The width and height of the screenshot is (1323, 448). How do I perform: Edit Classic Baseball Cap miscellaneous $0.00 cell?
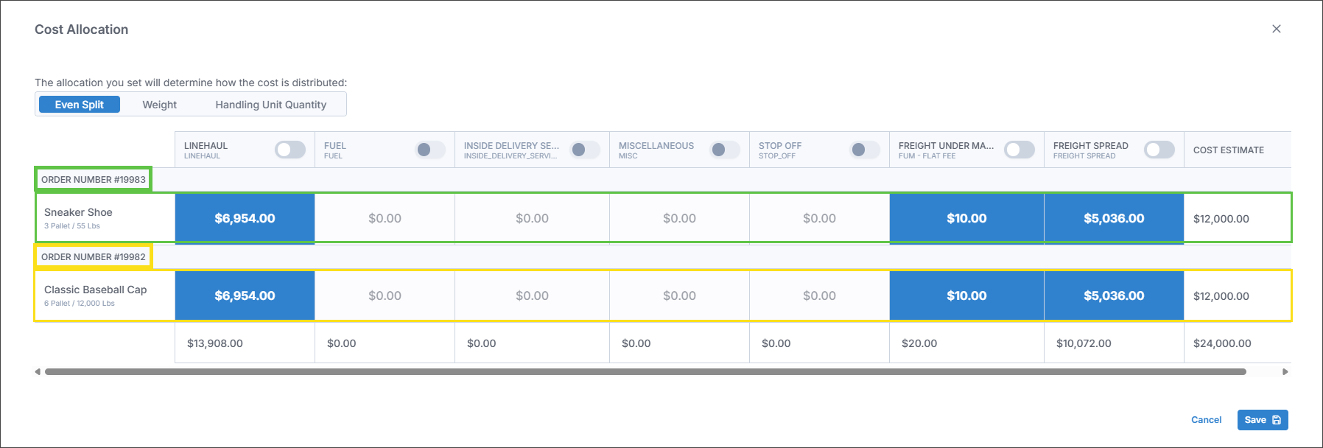tap(679, 295)
